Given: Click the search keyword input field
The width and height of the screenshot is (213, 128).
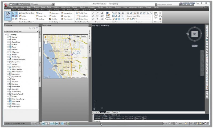Looking at the screenshot, I should coord(168,5).
